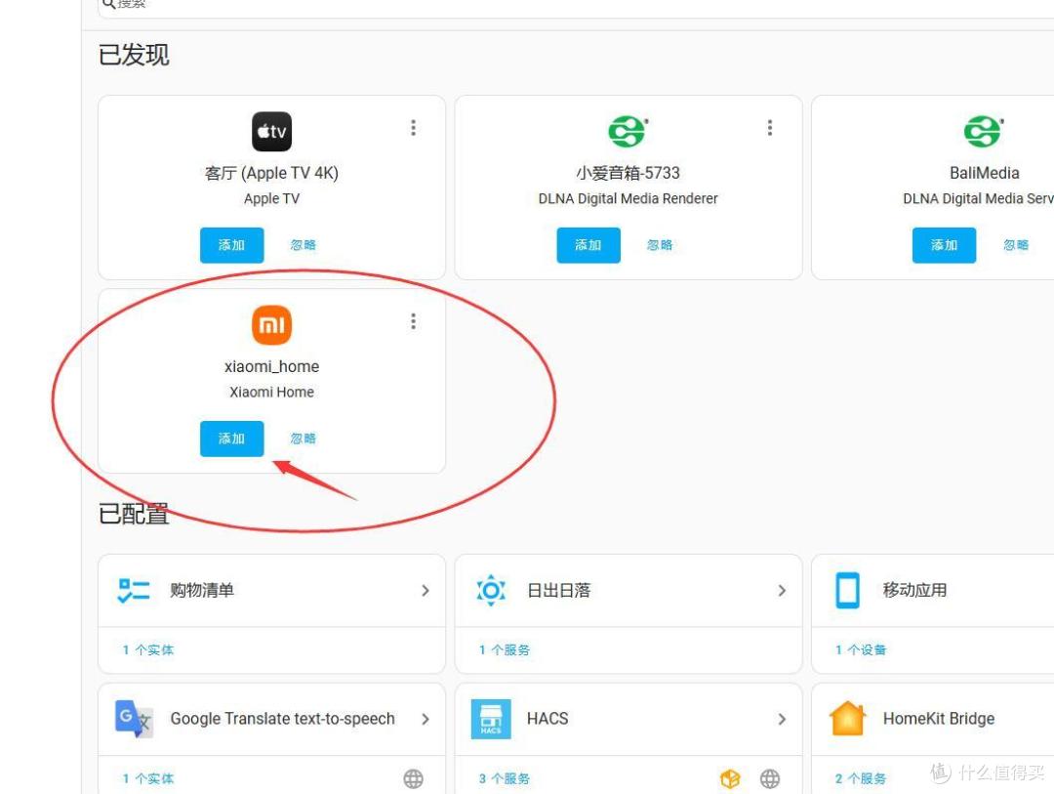The width and height of the screenshot is (1054, 794).
Task: Click the 移动应用 phone icon
Action: (847, 590)
